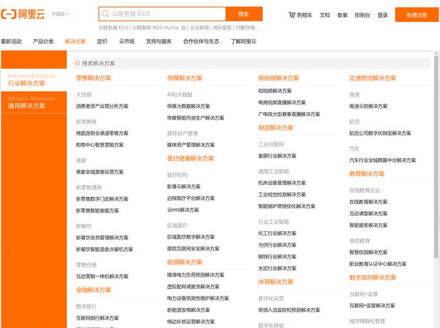440x328 pixels.
Task: Open 远程医疗平台解决方案
Action: tap(191, 198)
